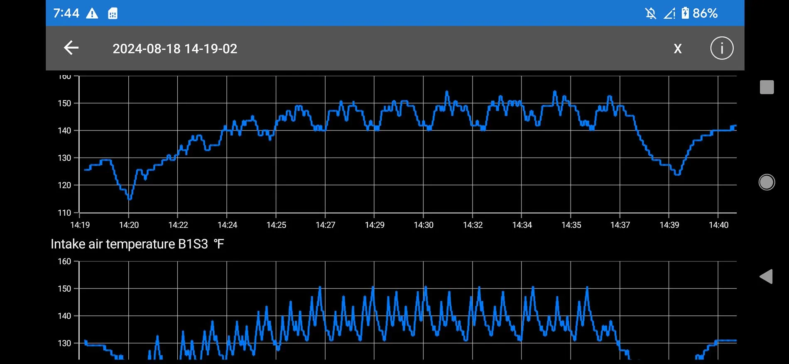Tap the Android back triangle button
789x364 pixels.
point(766,276)
